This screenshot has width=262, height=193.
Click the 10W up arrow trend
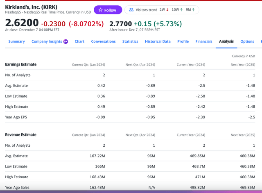coord(177,10)
